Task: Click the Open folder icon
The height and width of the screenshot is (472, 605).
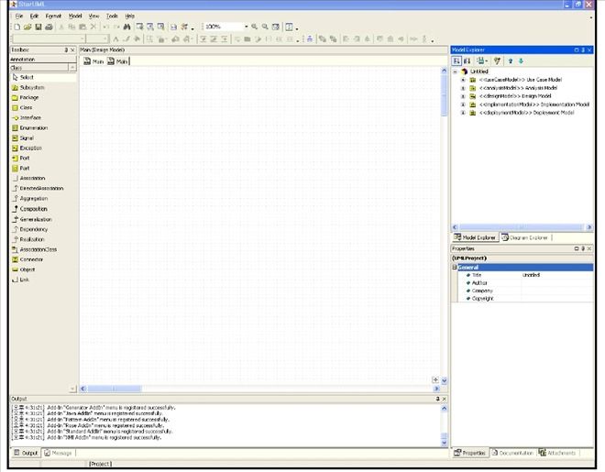Action: pos(27,27)
